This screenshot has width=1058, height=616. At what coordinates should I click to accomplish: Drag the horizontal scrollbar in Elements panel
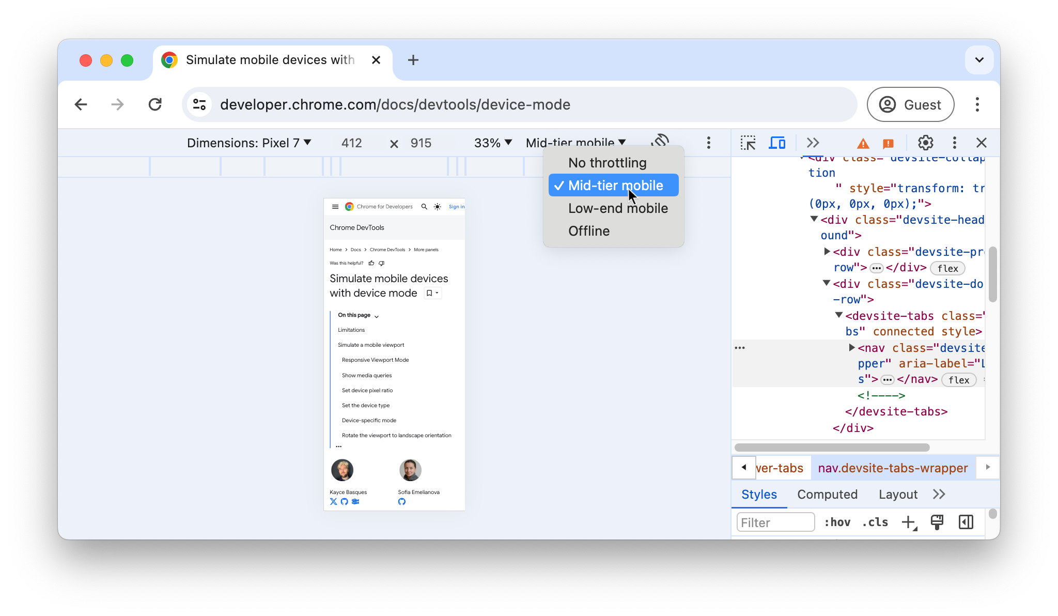tap(831, 448)
